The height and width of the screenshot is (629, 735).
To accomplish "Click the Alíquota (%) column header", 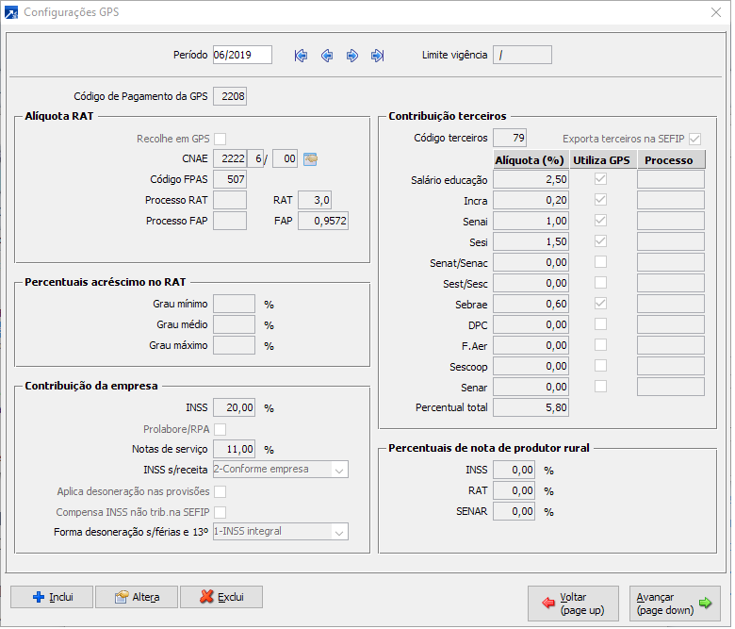I will [530, 160].
